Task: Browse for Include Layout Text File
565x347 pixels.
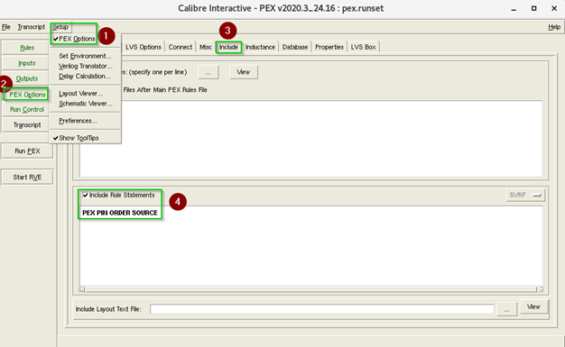Action: [x=506, y=309]
